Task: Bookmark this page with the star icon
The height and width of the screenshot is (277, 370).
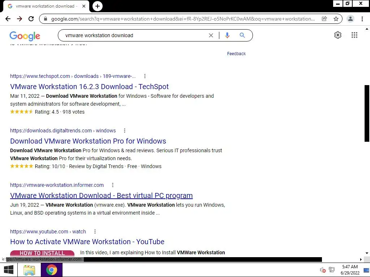Action: pos(336,19)
